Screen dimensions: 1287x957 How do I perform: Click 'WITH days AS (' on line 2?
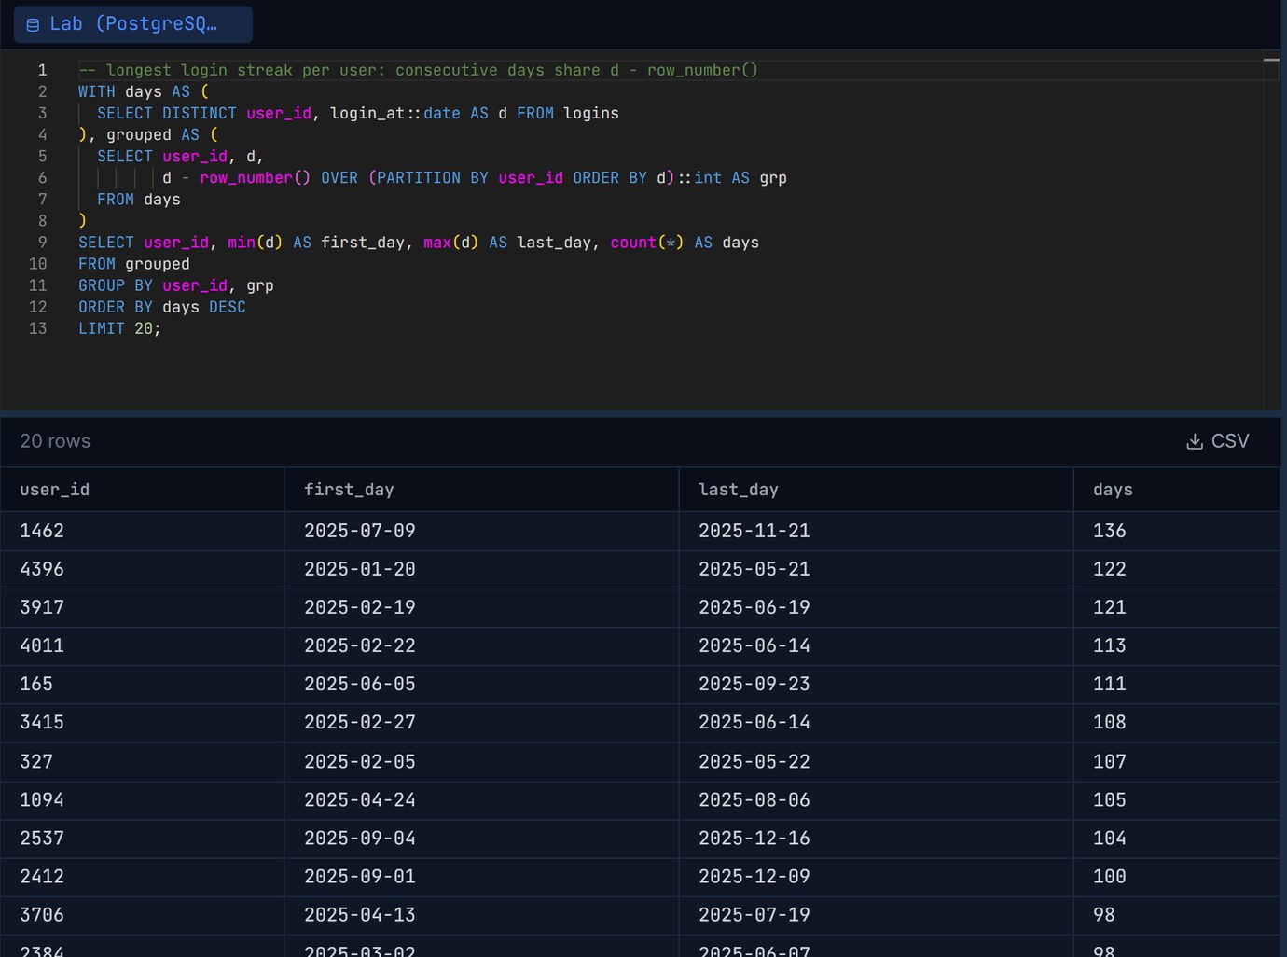click(x=144, y=91)
